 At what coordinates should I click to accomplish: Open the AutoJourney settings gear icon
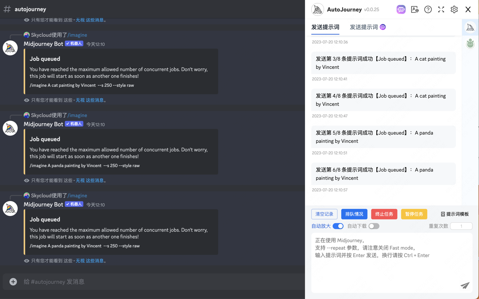pyautogui.click(x=454, y=9)
